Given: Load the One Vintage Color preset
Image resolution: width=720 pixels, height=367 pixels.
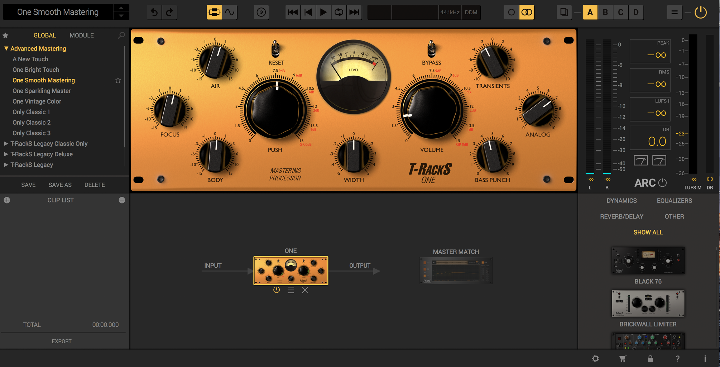Looking at the screenshot, I should click(37, 101).
